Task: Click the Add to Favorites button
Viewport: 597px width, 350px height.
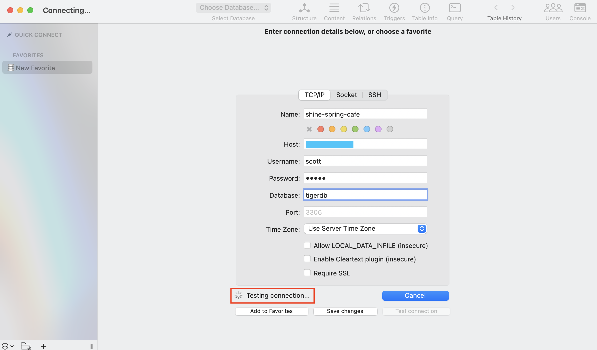Action: click(271, 311)
